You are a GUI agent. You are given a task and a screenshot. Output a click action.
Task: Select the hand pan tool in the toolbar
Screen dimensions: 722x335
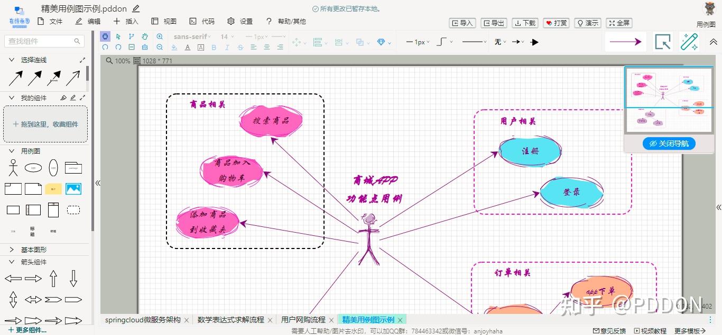tap(144, 36)
